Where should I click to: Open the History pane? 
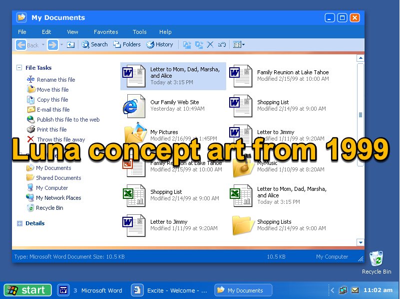[x=160, y=44]
